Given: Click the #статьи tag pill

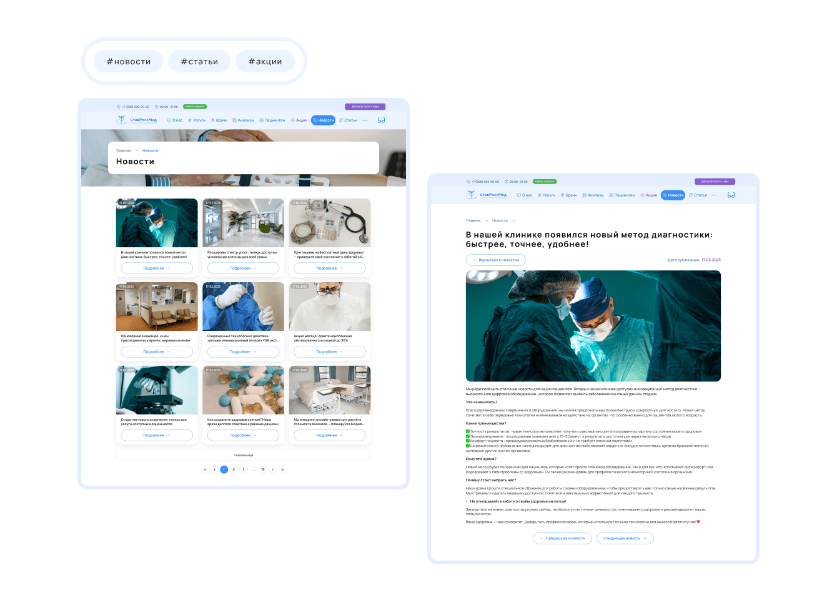Looking at the screenshot, I should coord(199,61).
